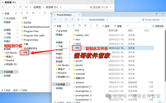Select autorun file
166x103 pixels.
point(79,82)
